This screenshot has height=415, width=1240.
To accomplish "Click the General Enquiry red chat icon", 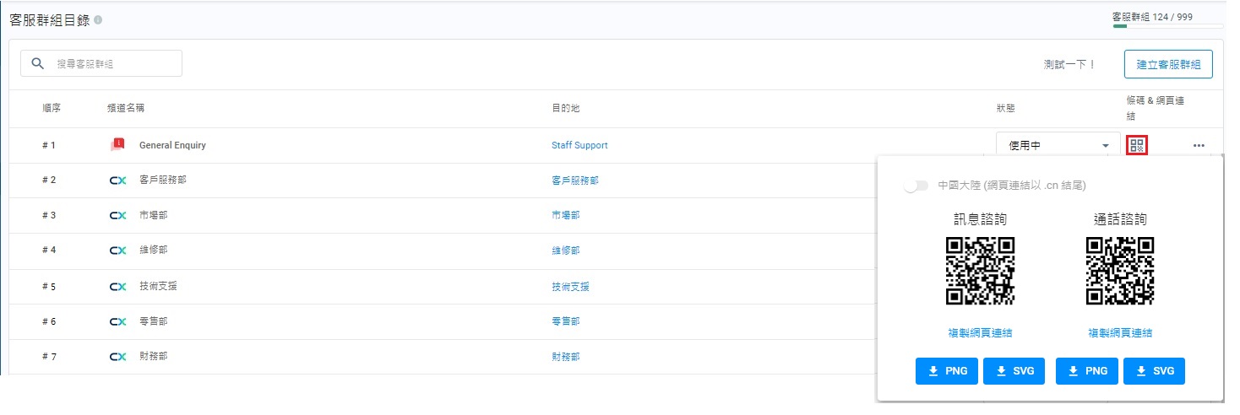I will pos(117,145).
